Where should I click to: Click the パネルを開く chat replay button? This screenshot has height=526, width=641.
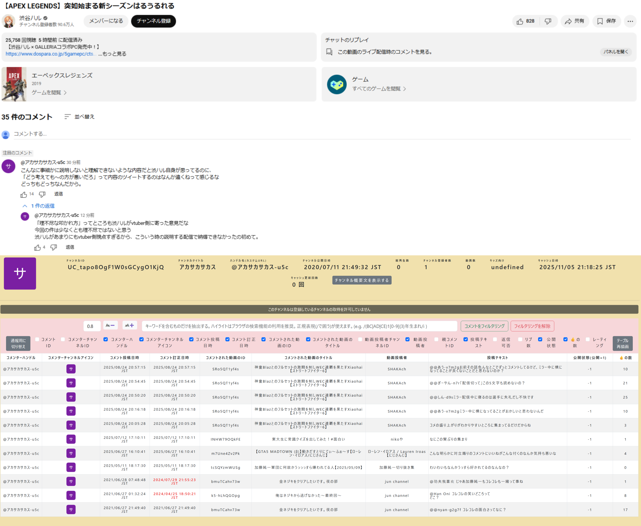[x=615, y=52]
